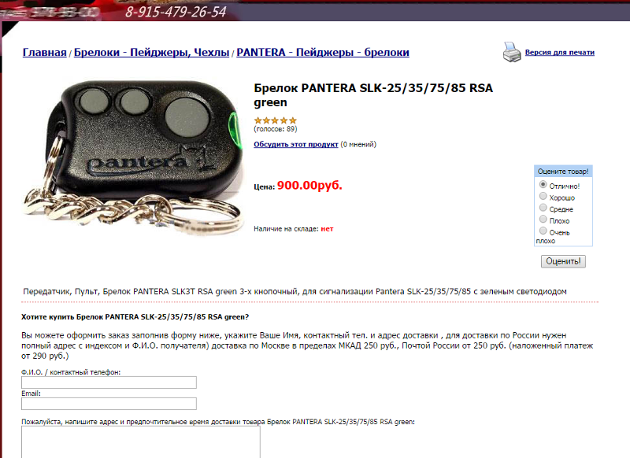Go to Главная breadcrumb link

tap(45, 52)
